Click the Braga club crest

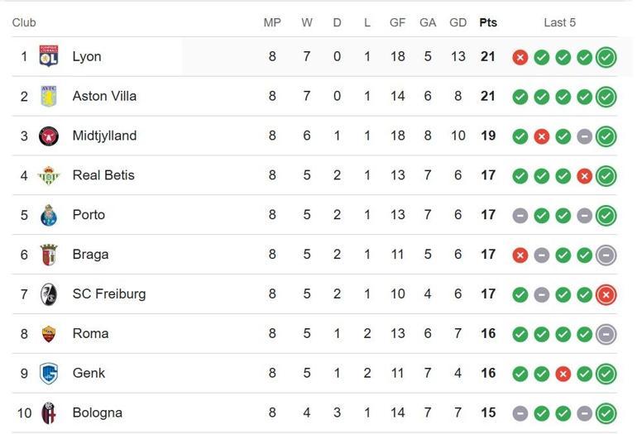tap(49, 255)
